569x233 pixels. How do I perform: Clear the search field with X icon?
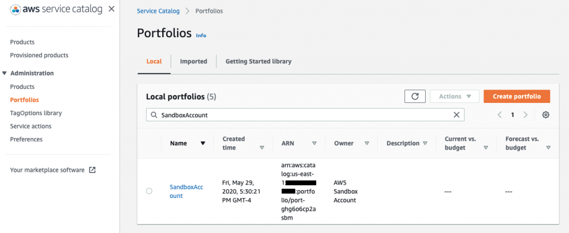(x=457, y=115)
